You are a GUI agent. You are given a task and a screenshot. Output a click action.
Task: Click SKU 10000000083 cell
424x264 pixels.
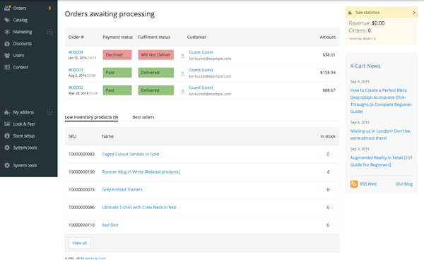81,154
